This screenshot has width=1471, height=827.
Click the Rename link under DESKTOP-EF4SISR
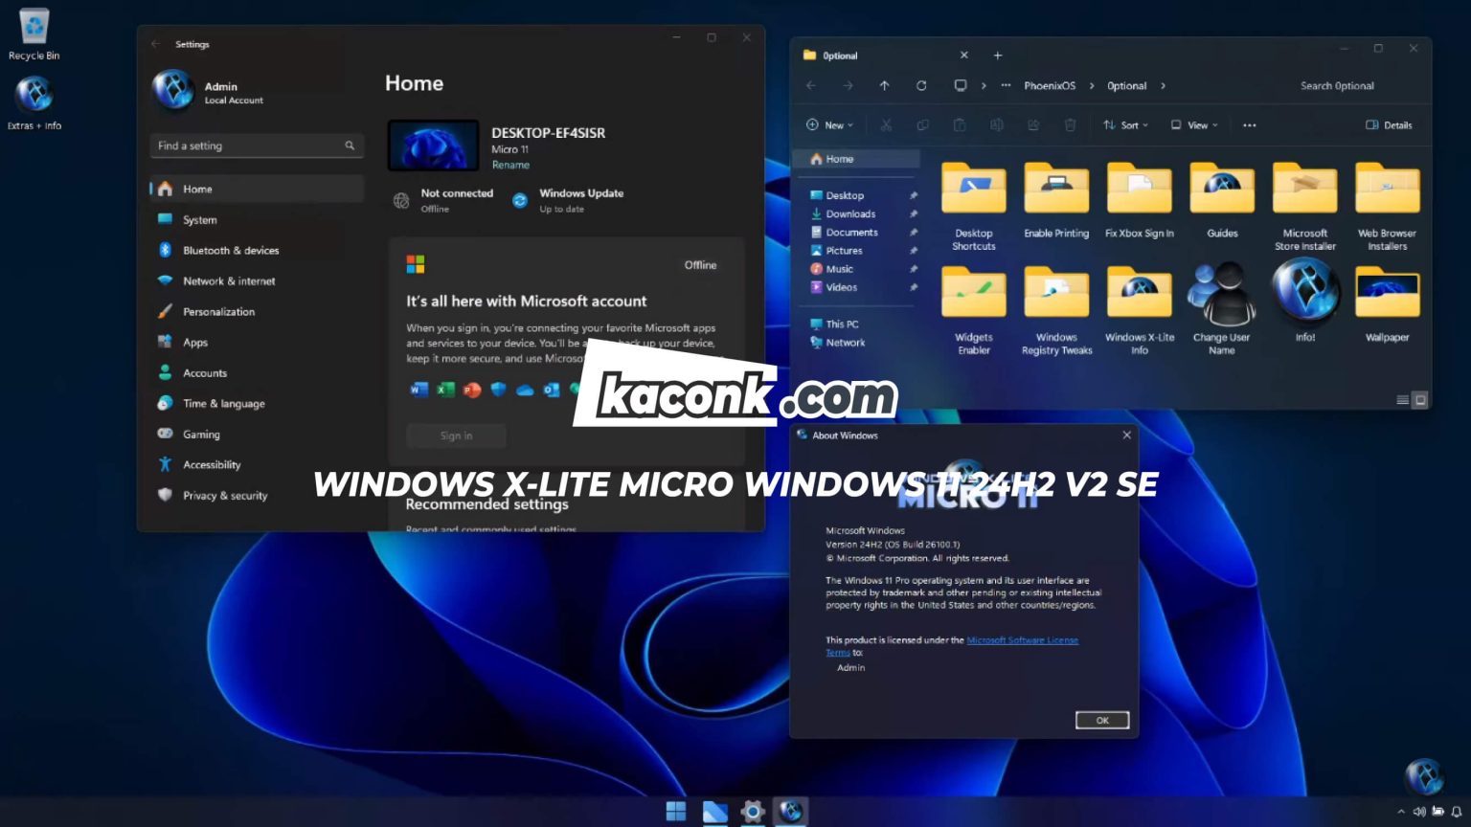click(x=510, y=165)
